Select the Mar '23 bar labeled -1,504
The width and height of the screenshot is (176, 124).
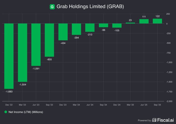click(23, 53)
